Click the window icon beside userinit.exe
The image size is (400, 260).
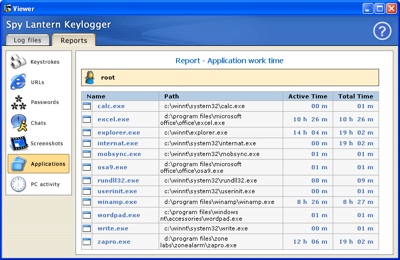(x=87, y=191)
